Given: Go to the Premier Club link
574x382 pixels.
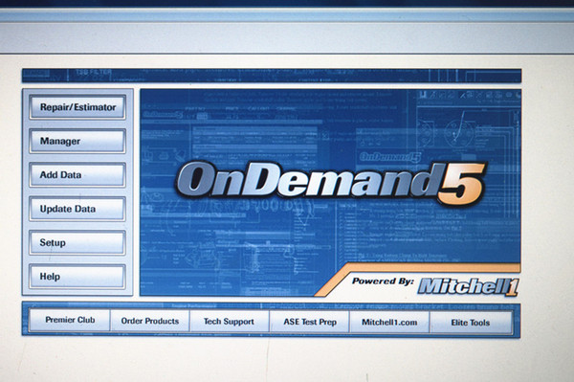Looking at the screenshot, I should 70,320.
